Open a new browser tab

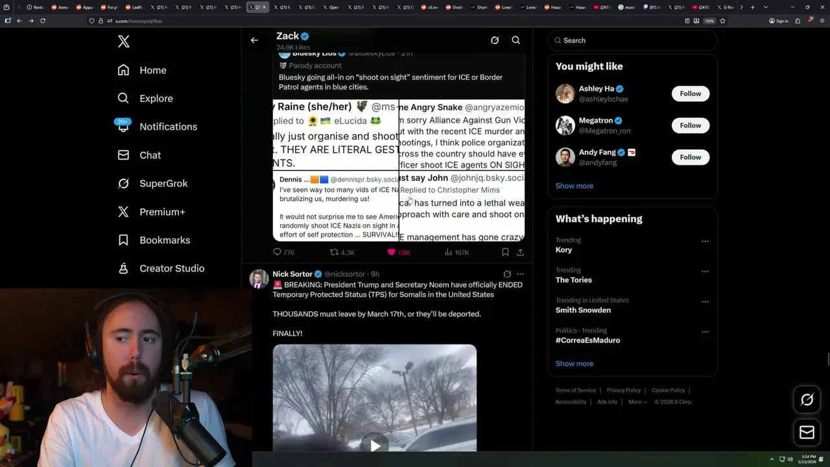pyautogui.click(x=752, y=7)
